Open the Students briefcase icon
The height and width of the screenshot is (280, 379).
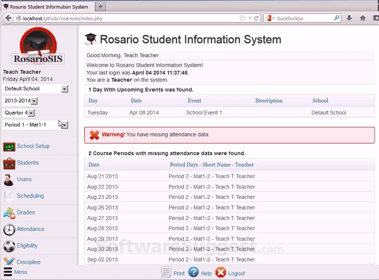9,163
